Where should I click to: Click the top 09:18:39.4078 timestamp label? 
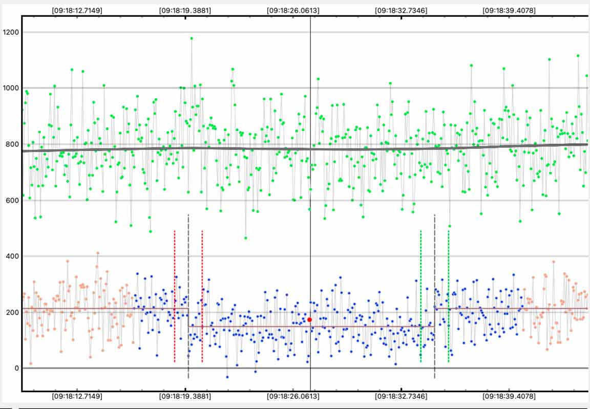tap(509, 10)
